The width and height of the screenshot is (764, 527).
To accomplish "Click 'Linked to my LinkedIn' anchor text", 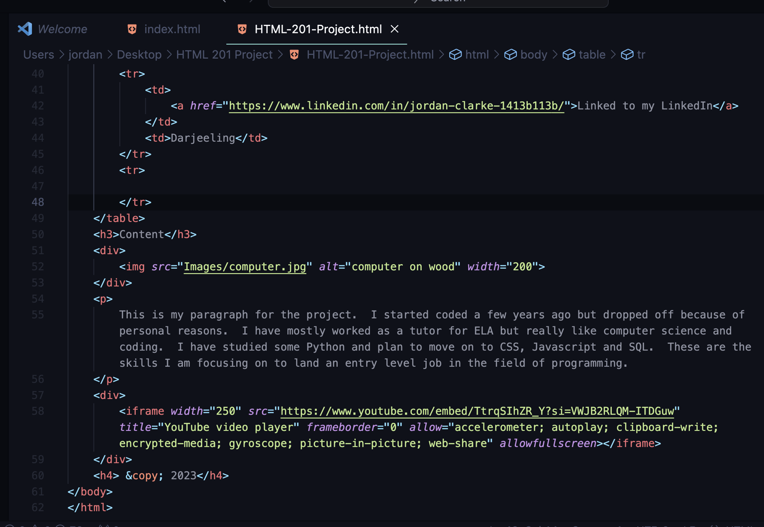I will pos(645,106).
